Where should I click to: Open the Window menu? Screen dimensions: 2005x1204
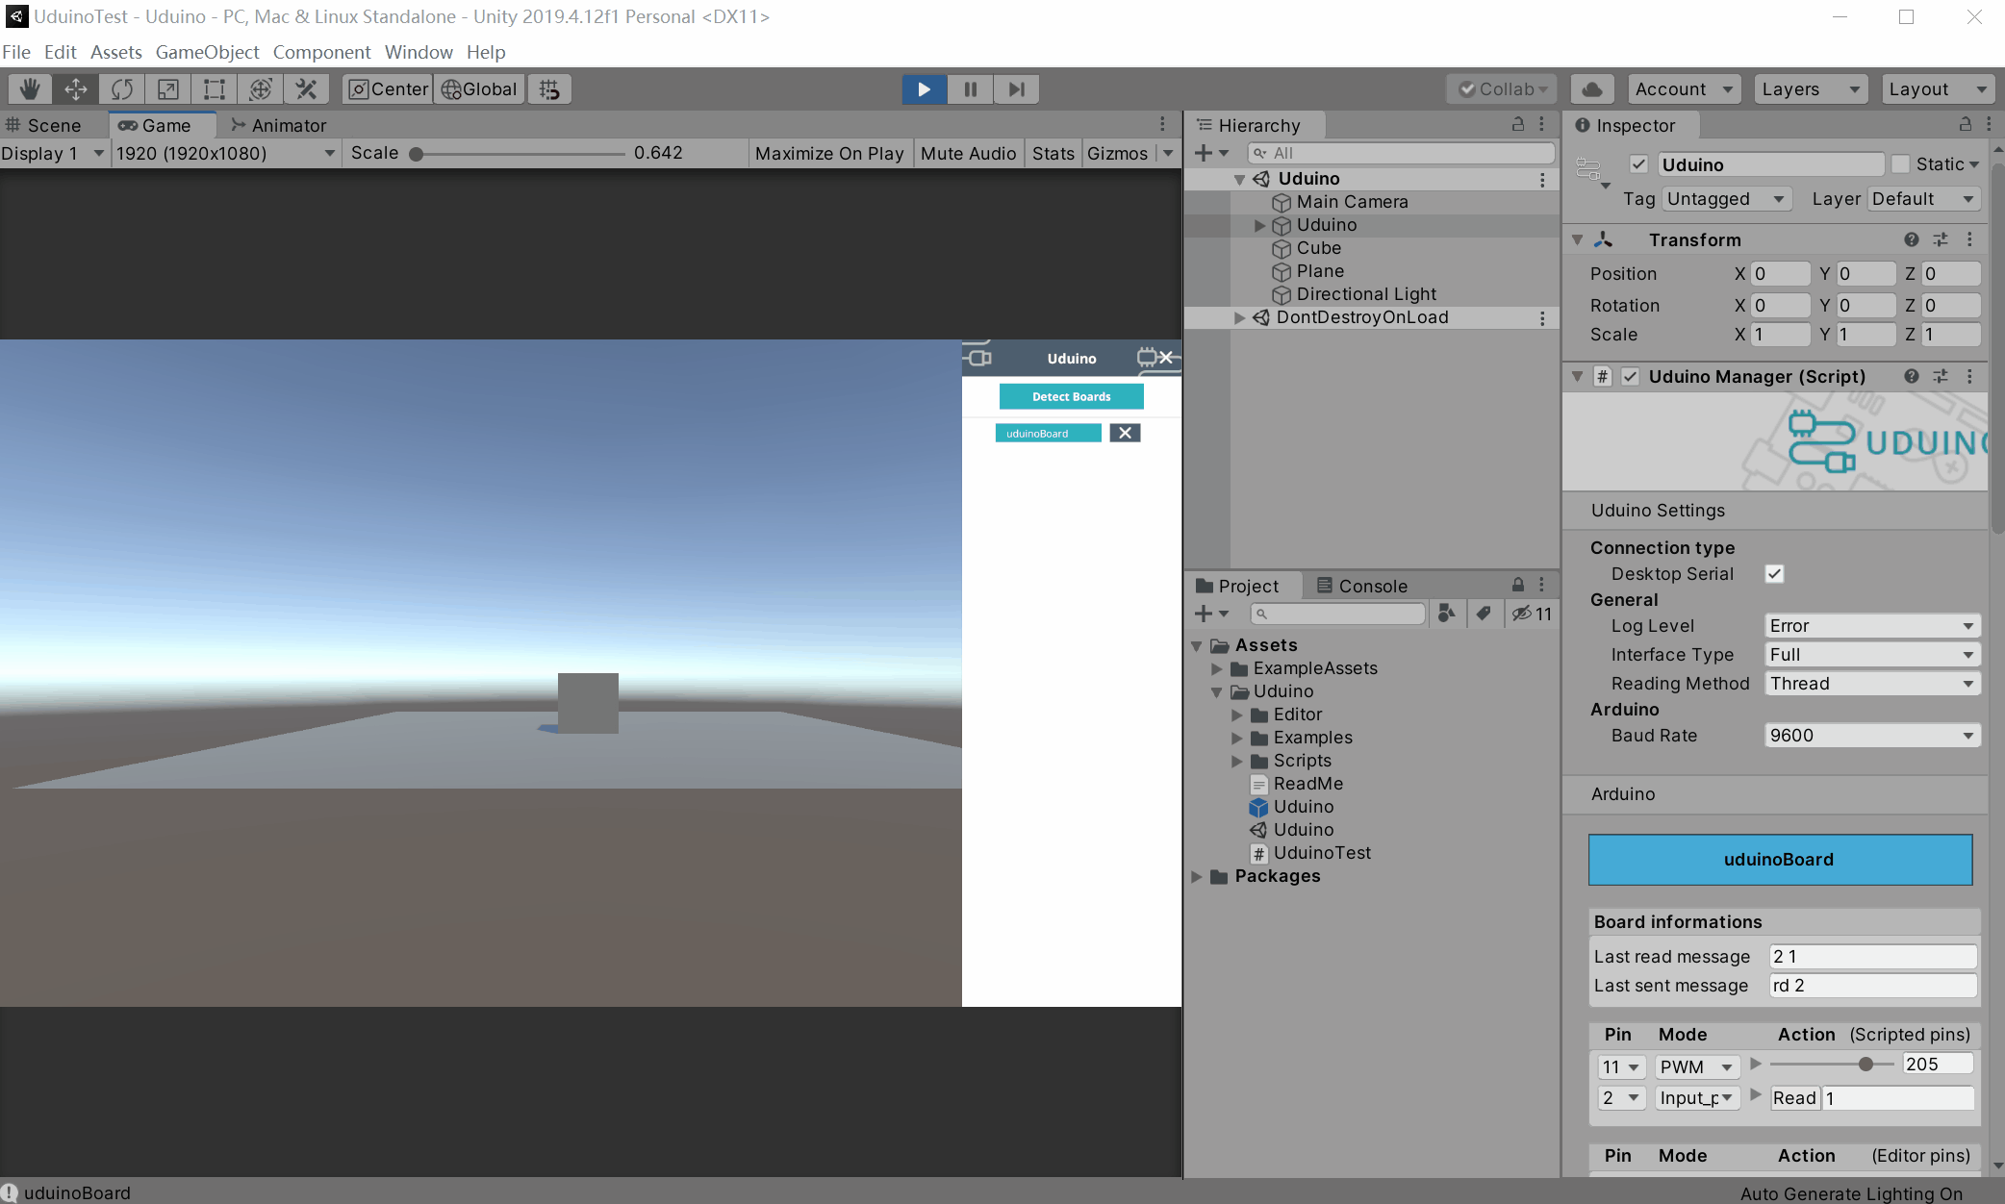click(x=419, y=52)
